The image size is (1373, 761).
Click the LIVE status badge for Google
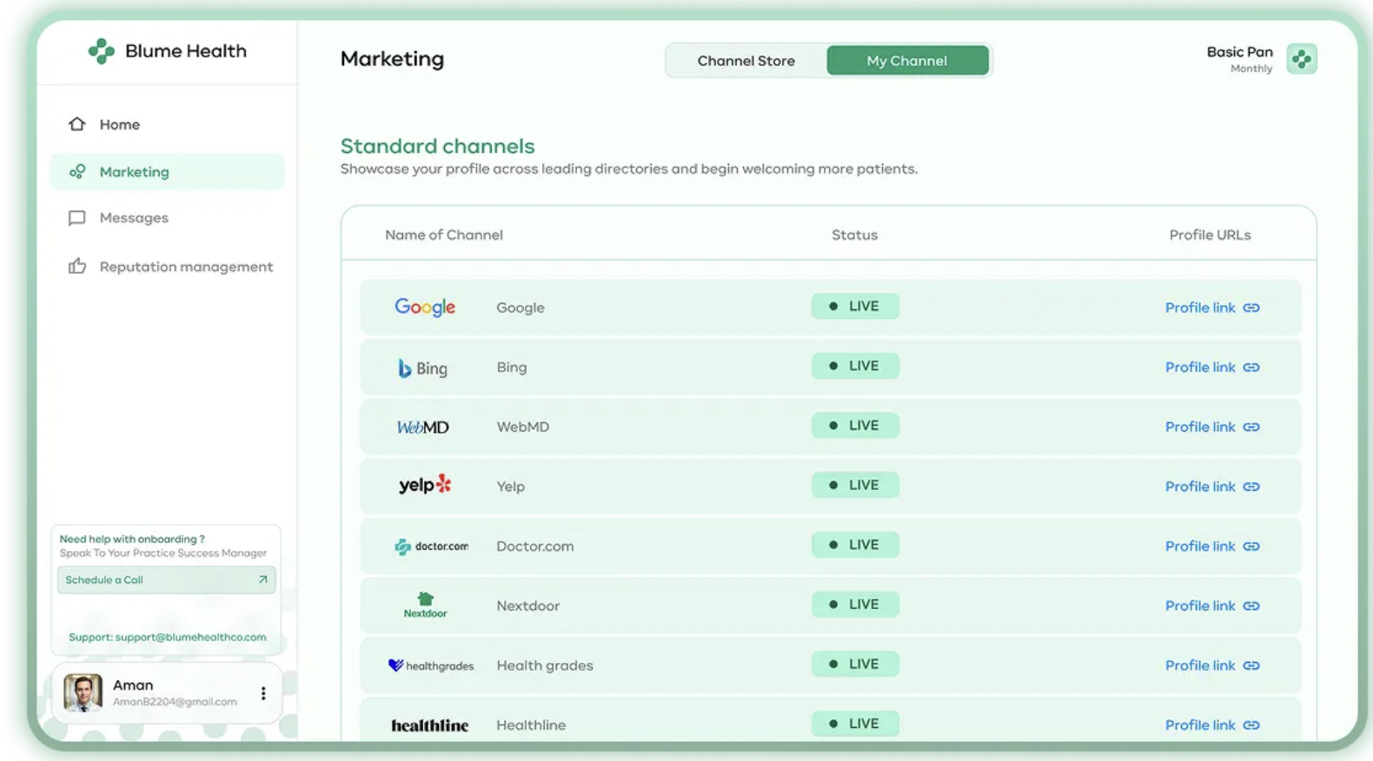point(855,307)
